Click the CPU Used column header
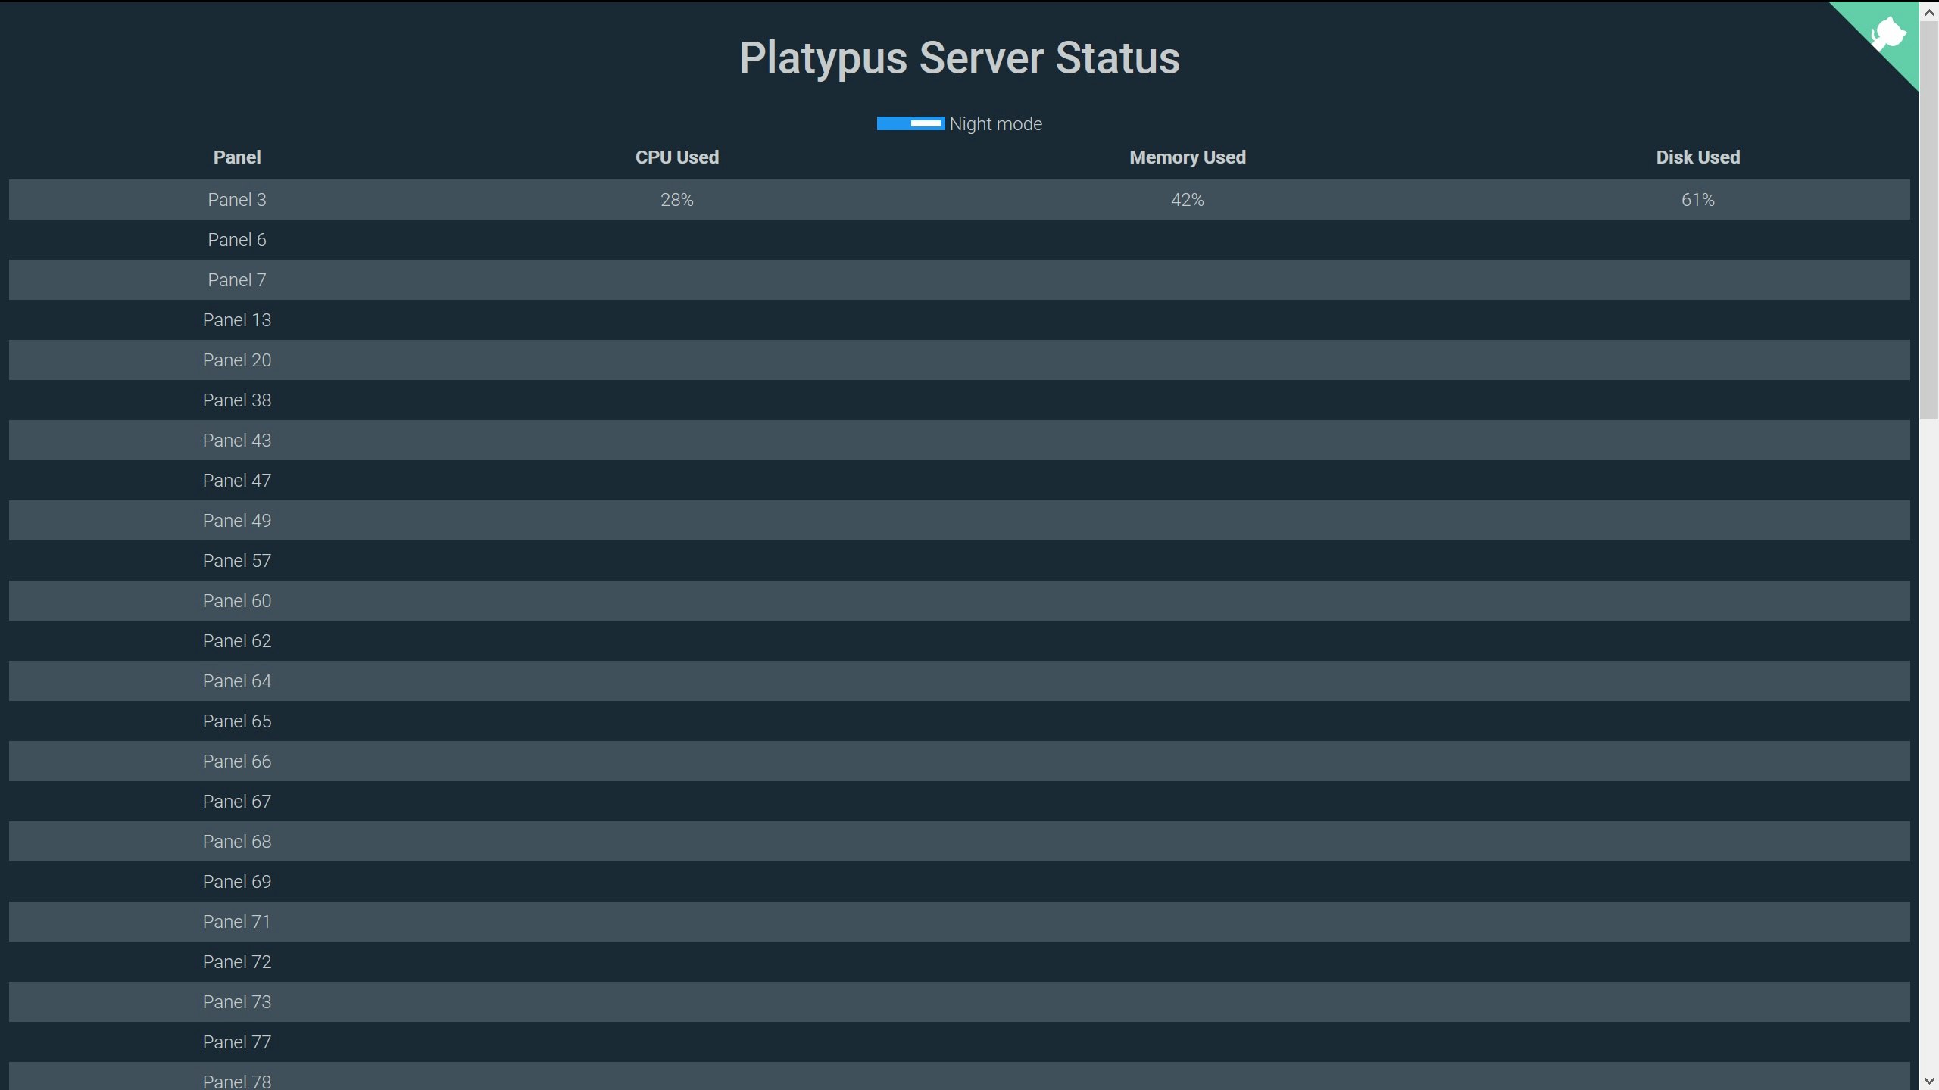This screenshot has height=1090, width=1939. pyautogui.click(x=676, y=157)
